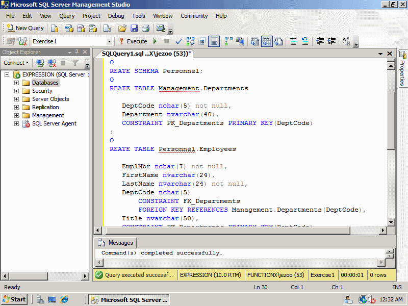Select the SQLQuery1.sql document tab
Image resolution: width=408 pixels, height=306 pixels.
(146, 54)
